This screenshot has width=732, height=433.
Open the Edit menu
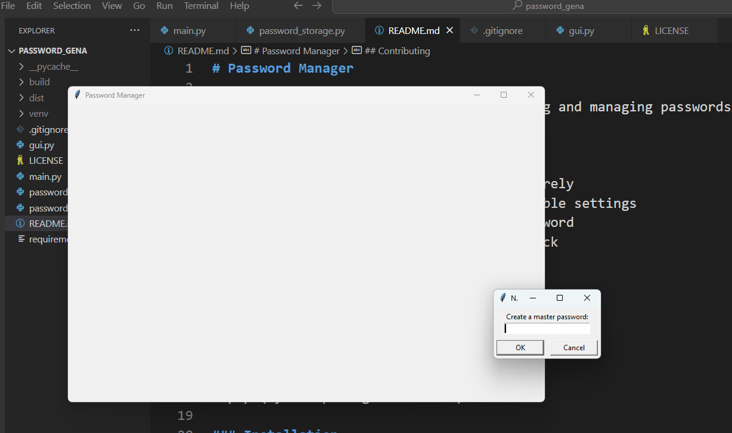pos(34,6)
